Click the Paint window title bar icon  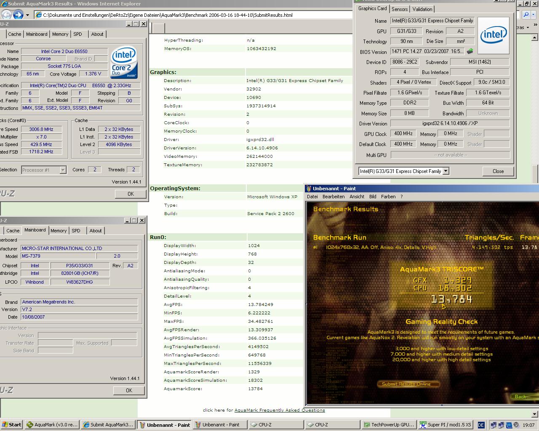[x=309, y=189]
